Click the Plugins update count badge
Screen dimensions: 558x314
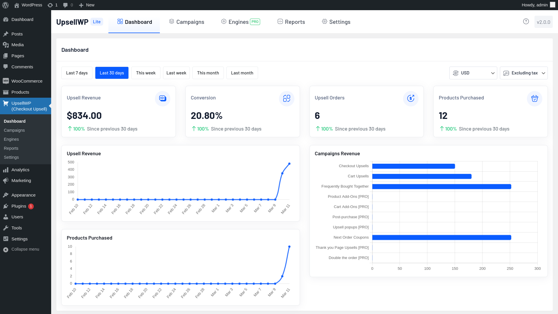31,206
